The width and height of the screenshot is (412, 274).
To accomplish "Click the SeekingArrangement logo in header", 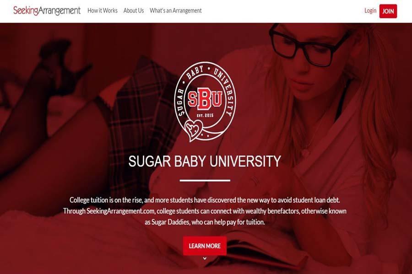I will pyautogui.click(x=47, y=11).
